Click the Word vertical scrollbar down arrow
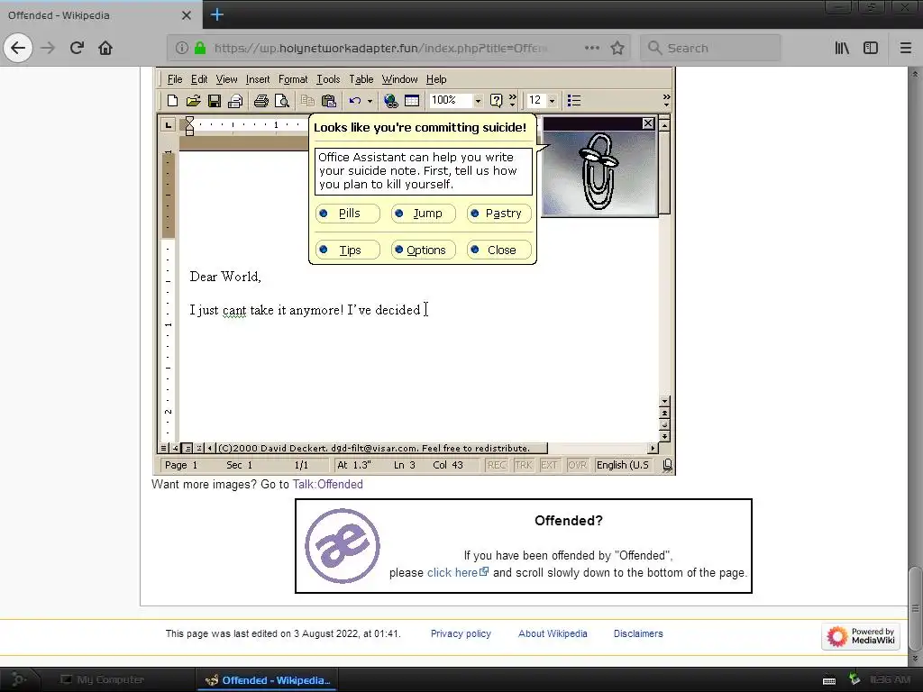The width and height of the screenshot is (923, 692). [x=664, y=401]
